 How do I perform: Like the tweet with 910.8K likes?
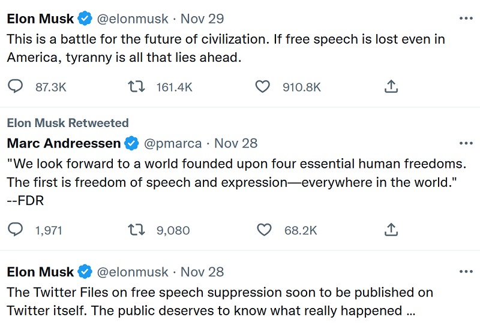(263, 87)
